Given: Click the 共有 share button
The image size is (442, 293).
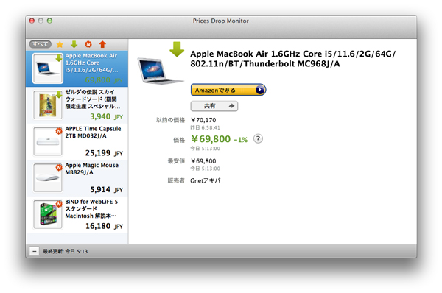Looking at the screenshot, I should coord(214,106).
